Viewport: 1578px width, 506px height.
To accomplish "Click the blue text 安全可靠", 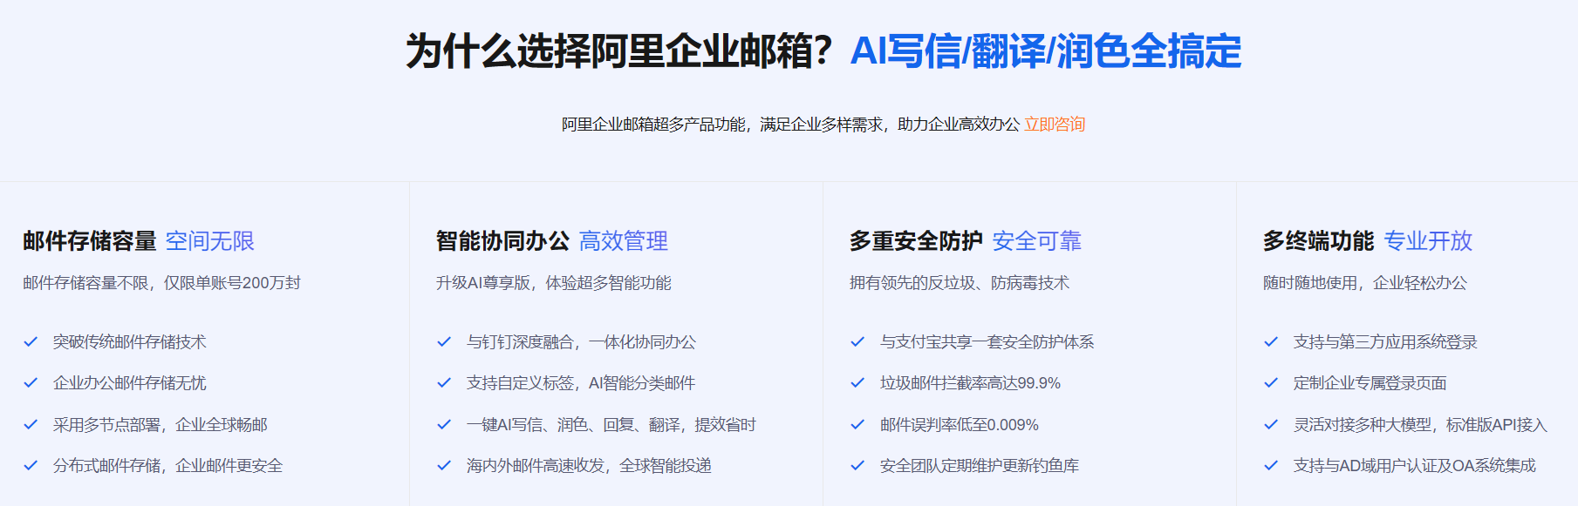I will [1037, 240].
